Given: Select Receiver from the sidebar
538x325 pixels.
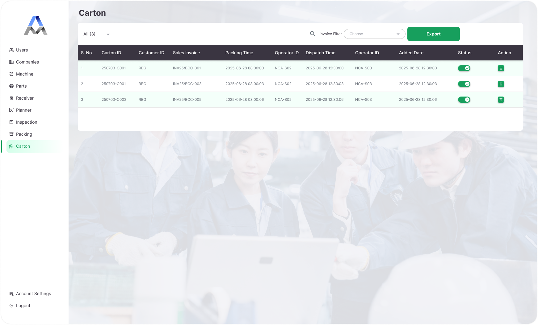Looking at the screenshot, I should [25, 98].
